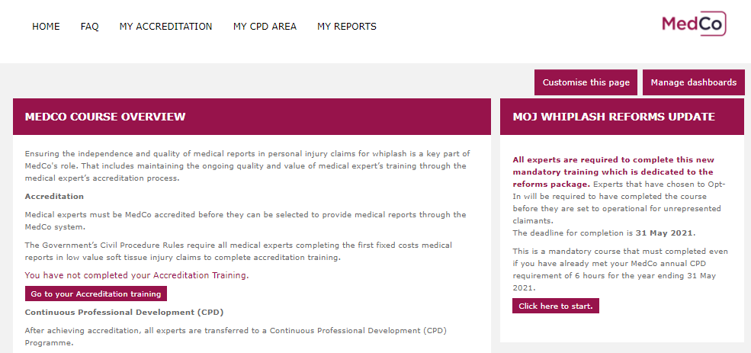Select the MOJ WHIPLASH REFORMS UPDATE header
This screenshot has height=353, width=751.
[622, 117]
